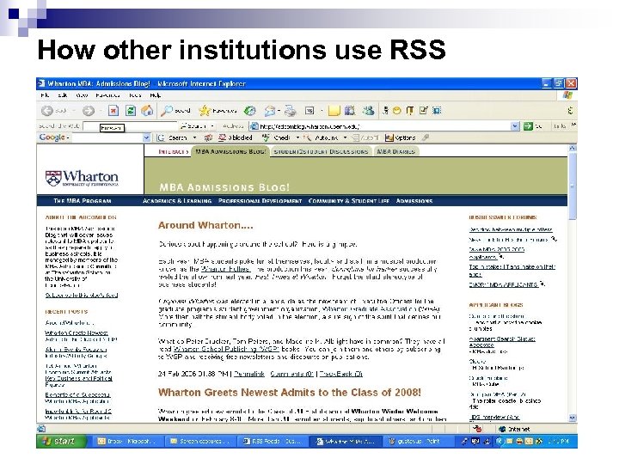The image size is (619, 464).
Task: Open the View menu
Action: 82,95
